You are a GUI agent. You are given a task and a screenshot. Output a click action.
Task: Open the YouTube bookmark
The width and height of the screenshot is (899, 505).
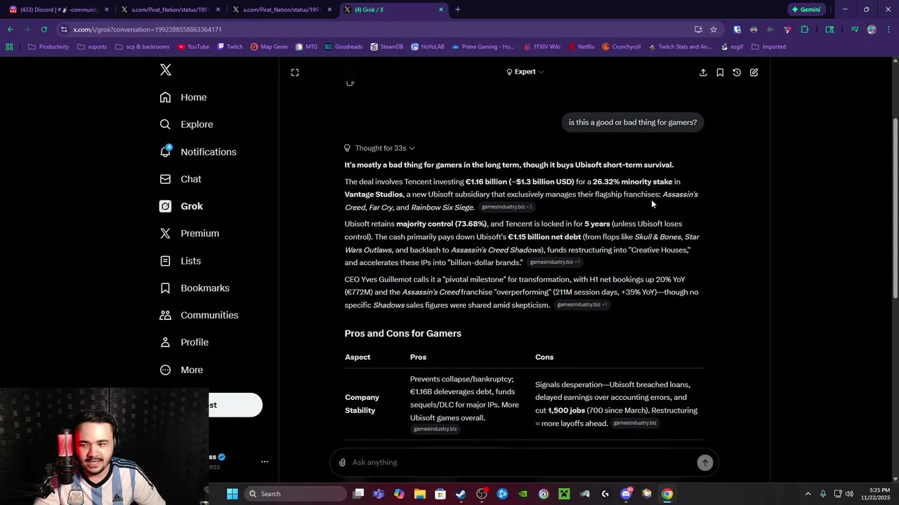pyautogui.click(x=193, y=47)
